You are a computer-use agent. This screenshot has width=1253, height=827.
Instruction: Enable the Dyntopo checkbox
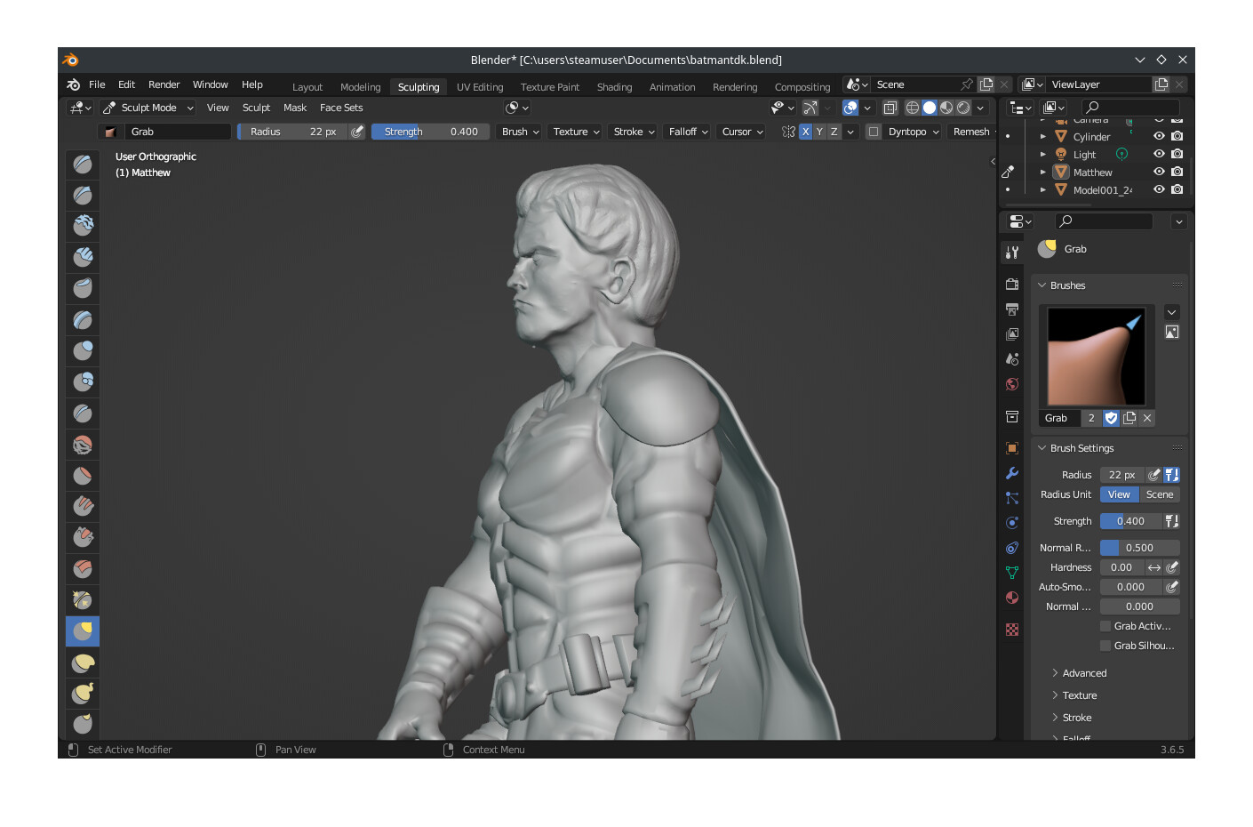pyautogui.click(x=874, y=132)
